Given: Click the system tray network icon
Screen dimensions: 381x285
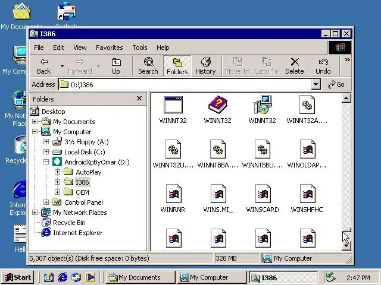Looking at the screenshot, I should click(x=331, y=277).
